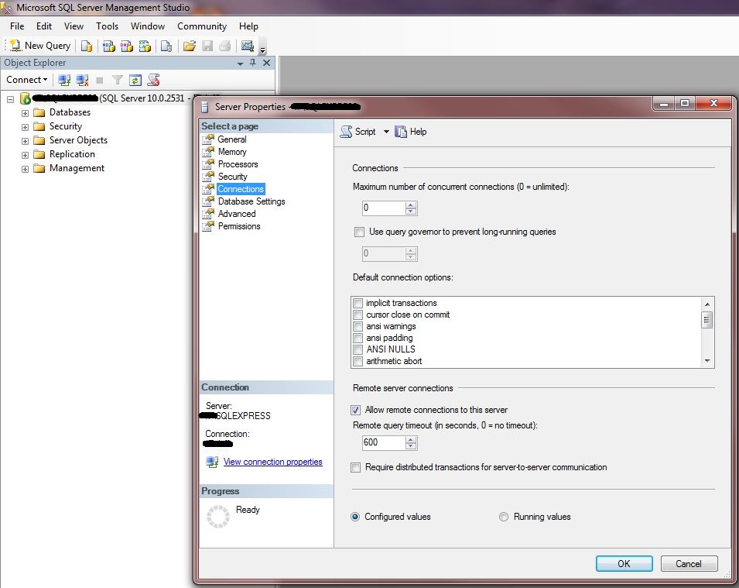This screenshot has height=588, width=739.
Task: Select the Databases tree item
Action: 70,112
